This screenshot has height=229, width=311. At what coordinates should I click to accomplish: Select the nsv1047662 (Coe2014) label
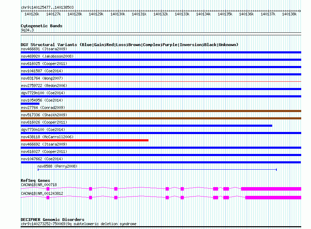(x=42, y=159)
